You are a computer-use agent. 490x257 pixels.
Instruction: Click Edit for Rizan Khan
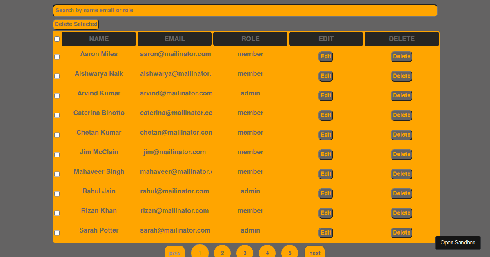[325, 213]
